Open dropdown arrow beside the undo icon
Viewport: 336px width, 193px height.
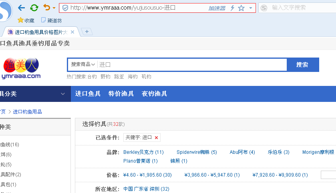(54, 8)
